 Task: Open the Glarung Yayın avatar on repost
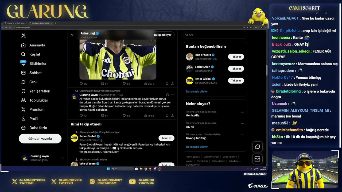coord(74,97)
